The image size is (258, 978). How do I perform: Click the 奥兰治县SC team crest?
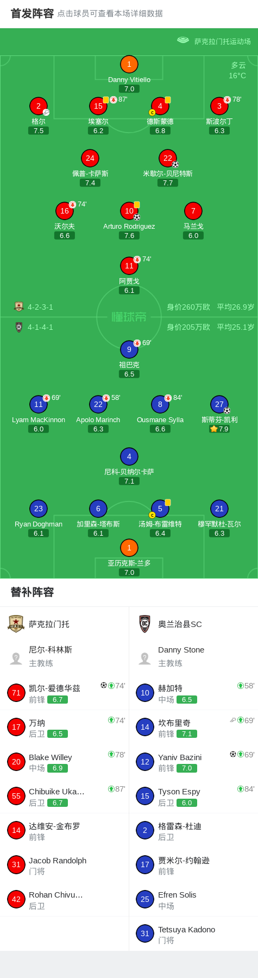(x=145, y=624)
